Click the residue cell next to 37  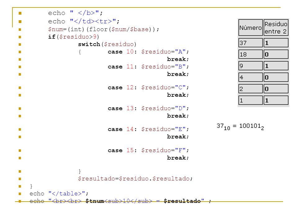(276, 43)
